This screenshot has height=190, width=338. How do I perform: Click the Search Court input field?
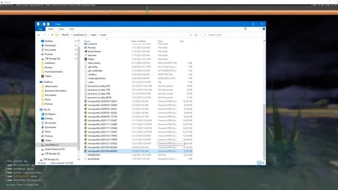pos(232,35)
